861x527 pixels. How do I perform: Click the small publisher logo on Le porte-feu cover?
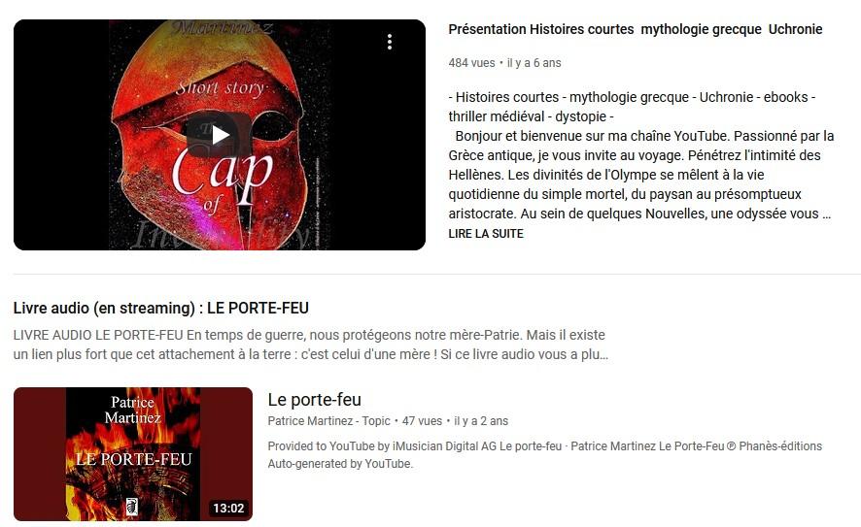pyautogui.click(x=132, y=507)
